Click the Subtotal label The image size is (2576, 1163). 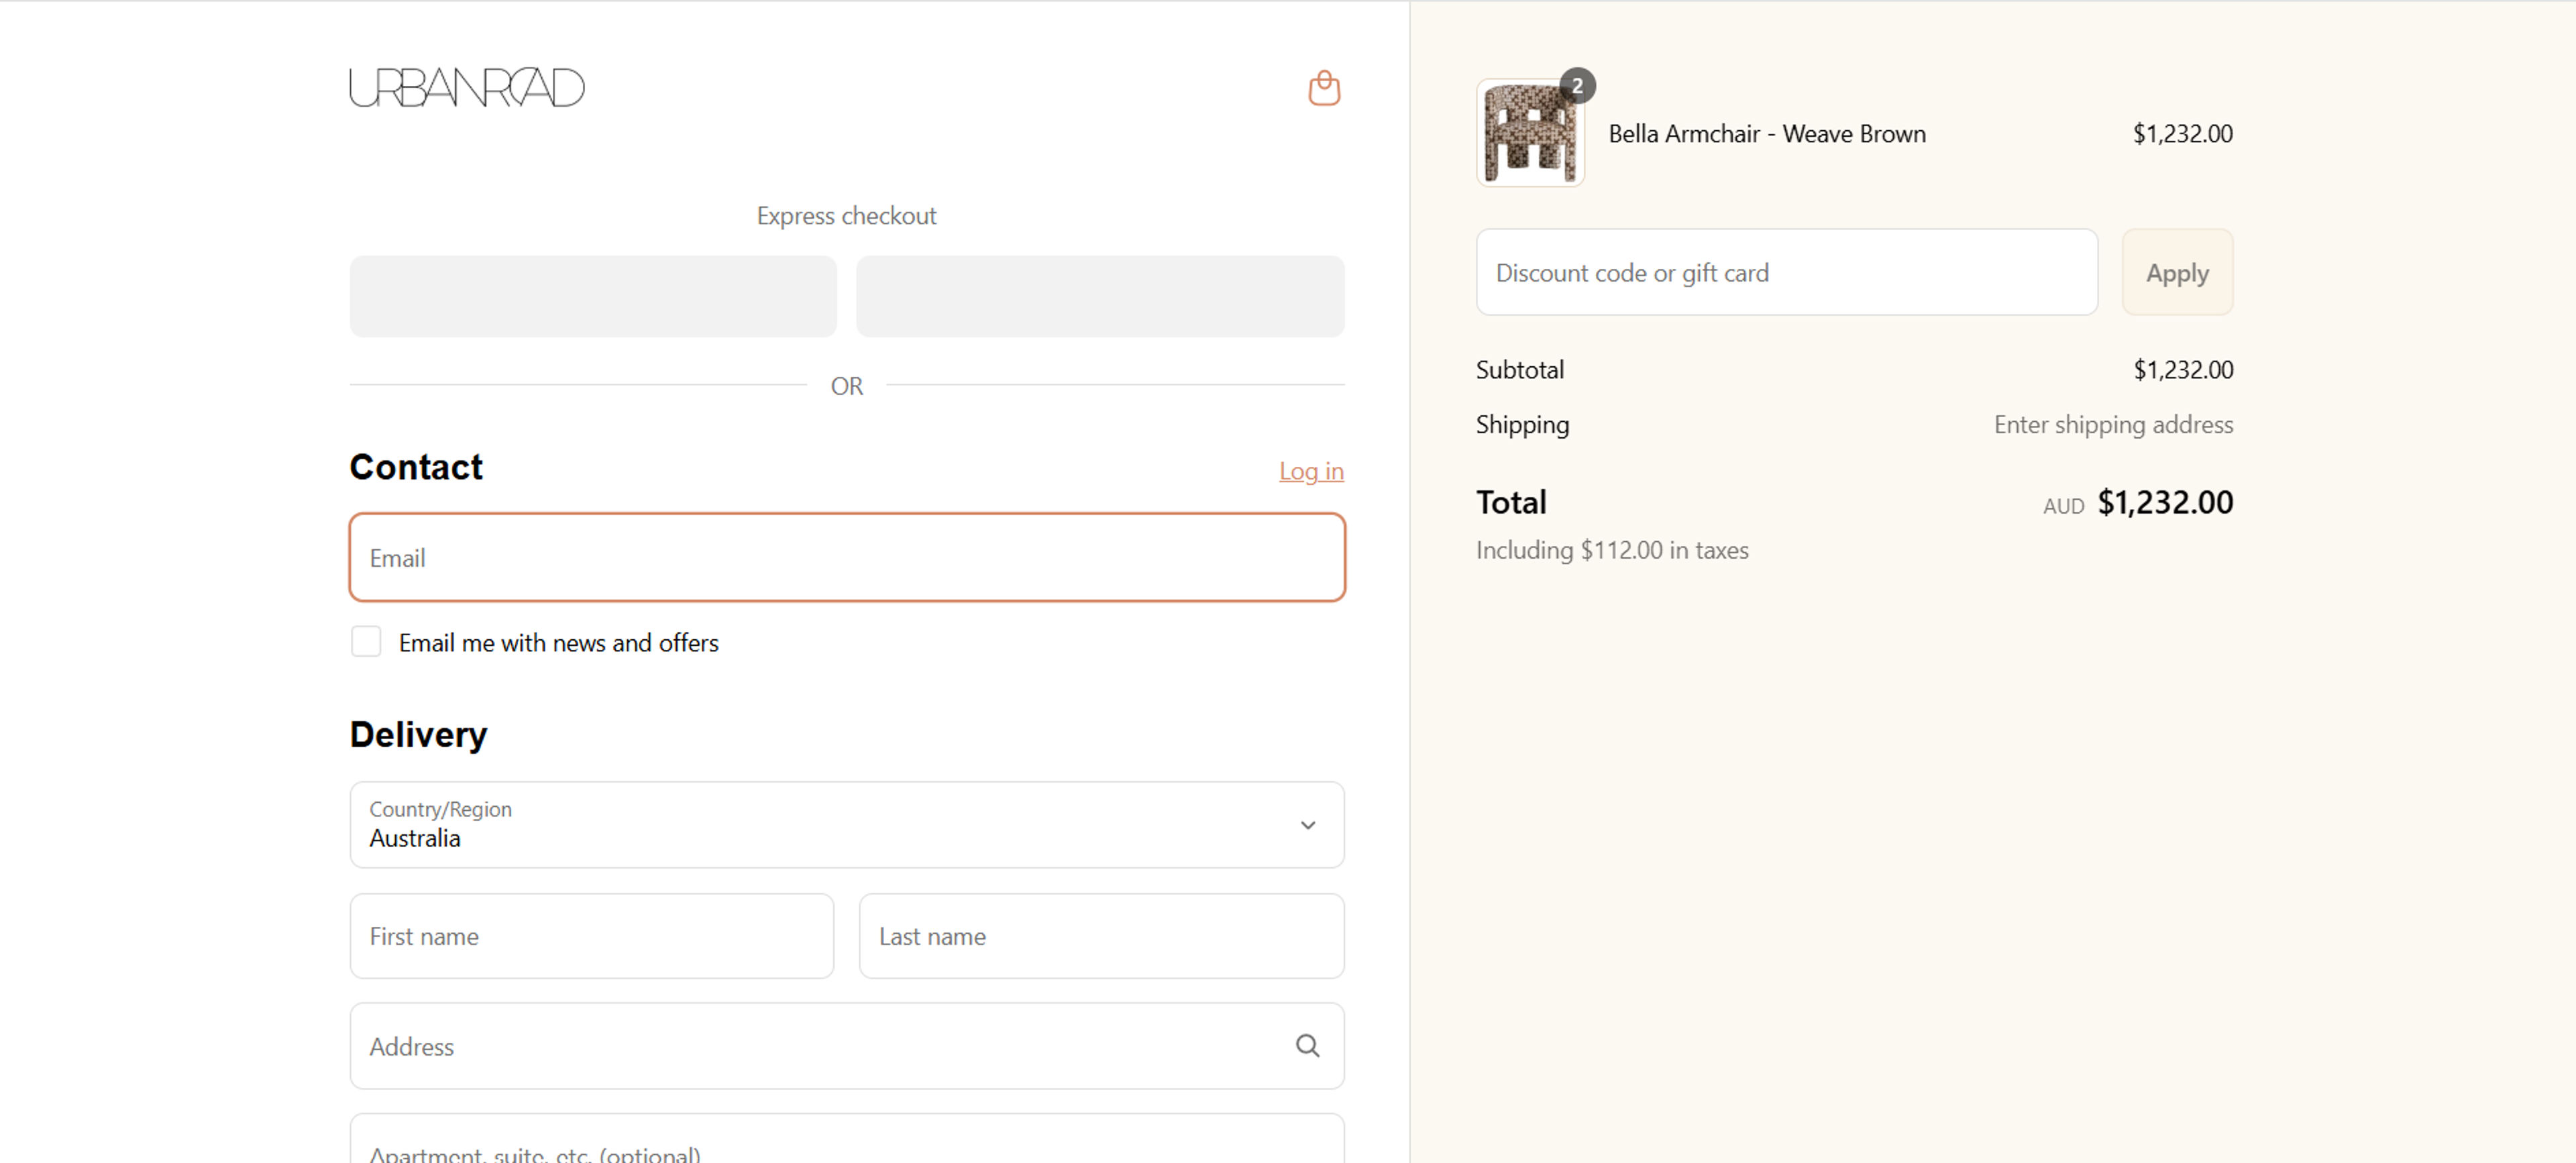tap(1520, 370)
